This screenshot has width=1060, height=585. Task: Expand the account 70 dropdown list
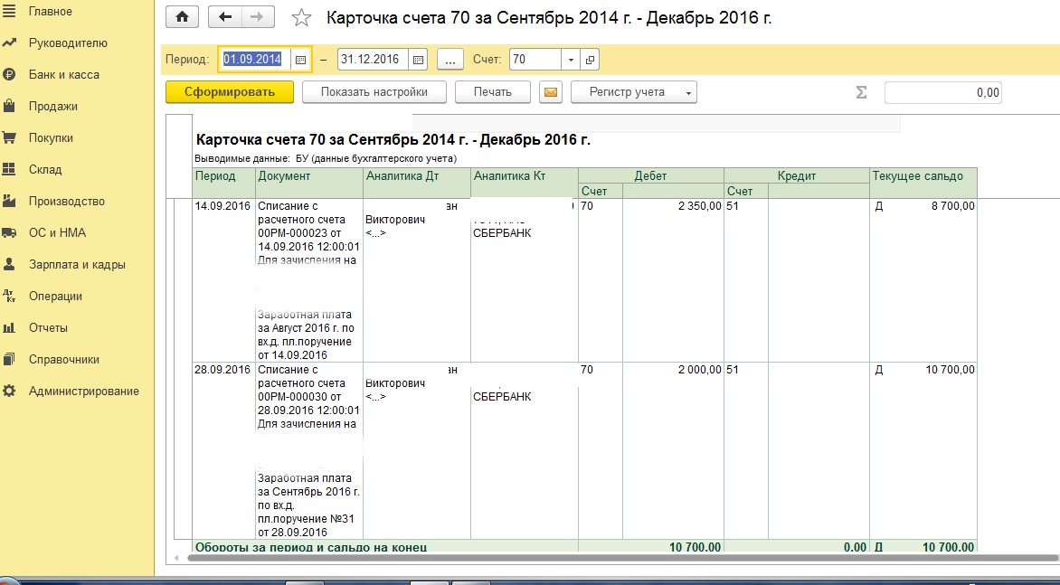coord(570,60)
